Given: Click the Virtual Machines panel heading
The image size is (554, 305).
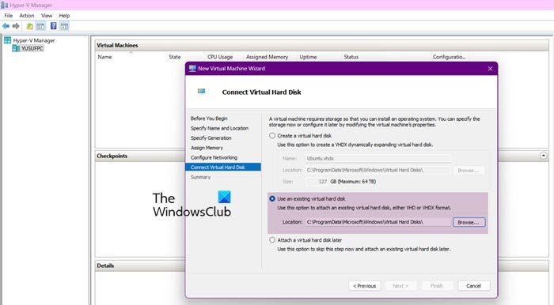Looking at the screenshot, I should 117,45.
